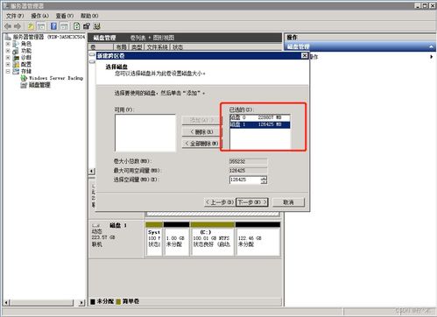
Task: Expand the 角色 tree node
Action: 8,44
